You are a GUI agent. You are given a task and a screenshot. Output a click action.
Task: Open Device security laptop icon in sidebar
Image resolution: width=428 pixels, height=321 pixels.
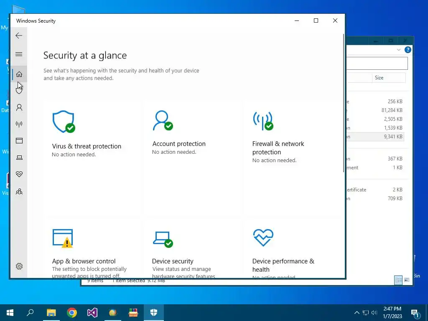[x=19, y=158]
